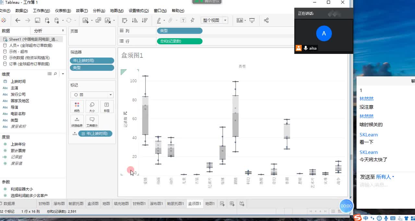
Task: Click the blue 00:00 recording timer button
Action: click(x=346, y=206)
